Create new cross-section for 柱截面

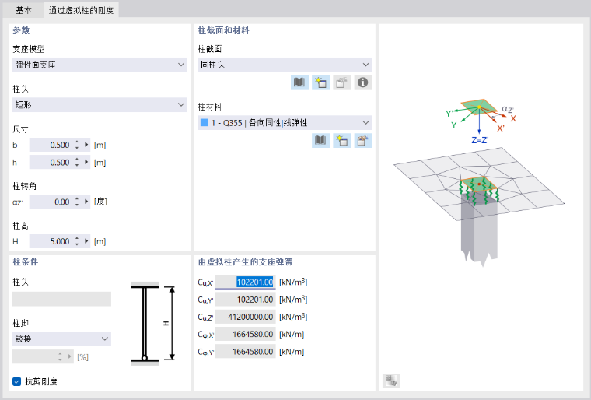point(320,82)
